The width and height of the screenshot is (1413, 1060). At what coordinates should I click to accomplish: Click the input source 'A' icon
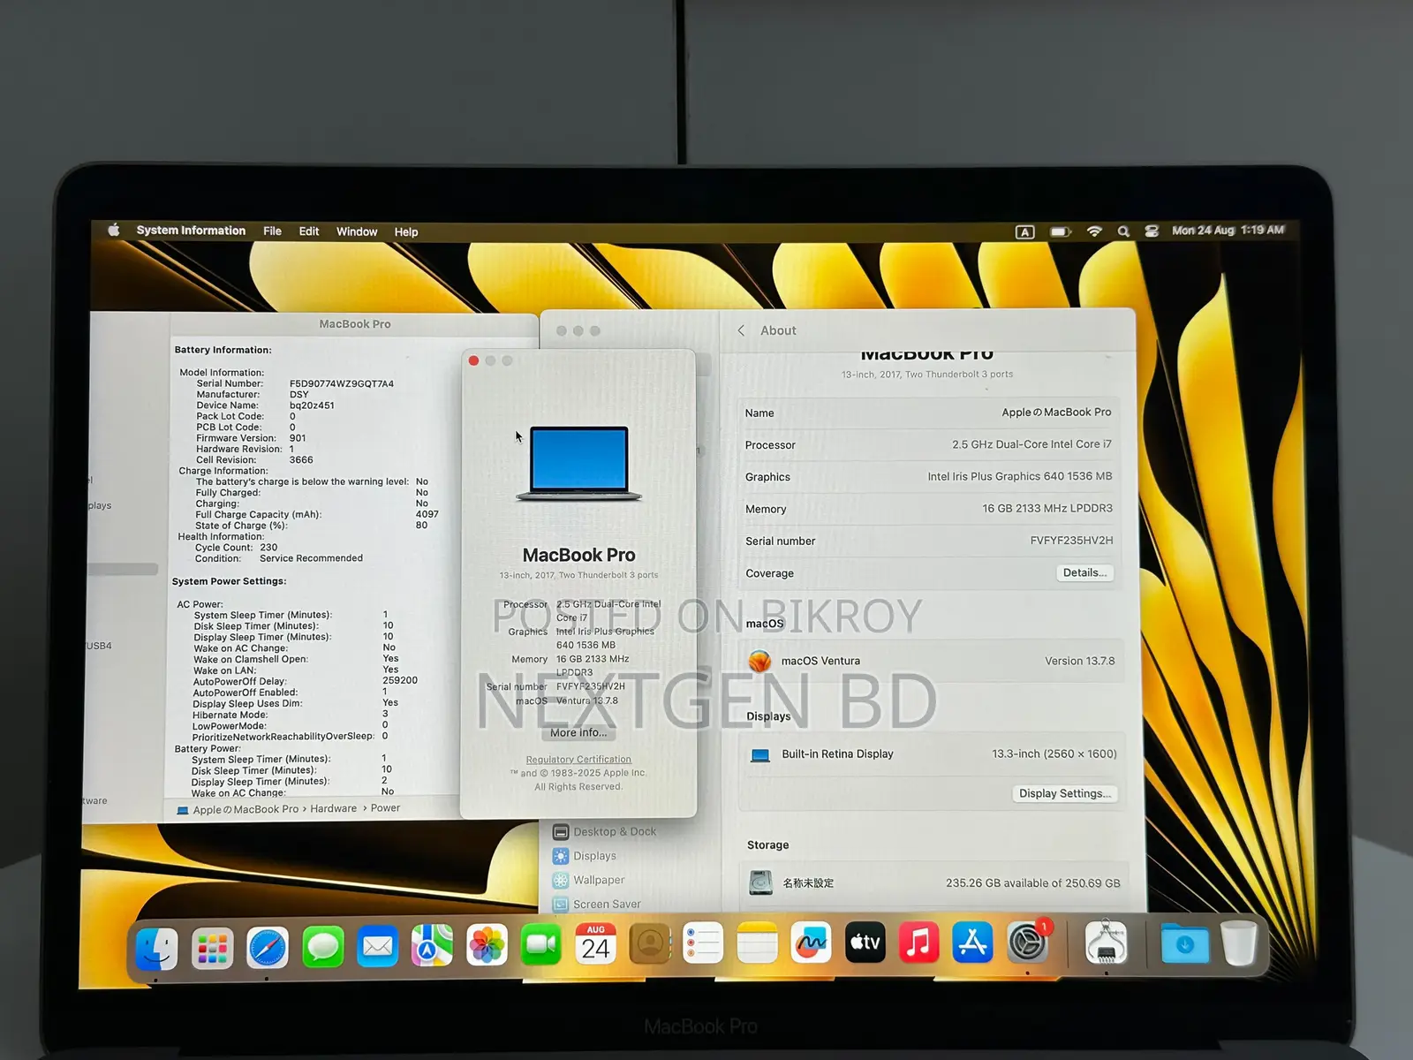1024,232
